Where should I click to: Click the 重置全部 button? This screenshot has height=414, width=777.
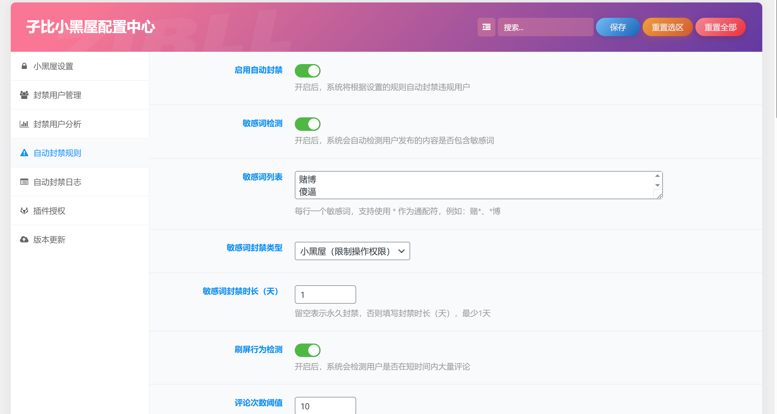(x=721, y=27)
